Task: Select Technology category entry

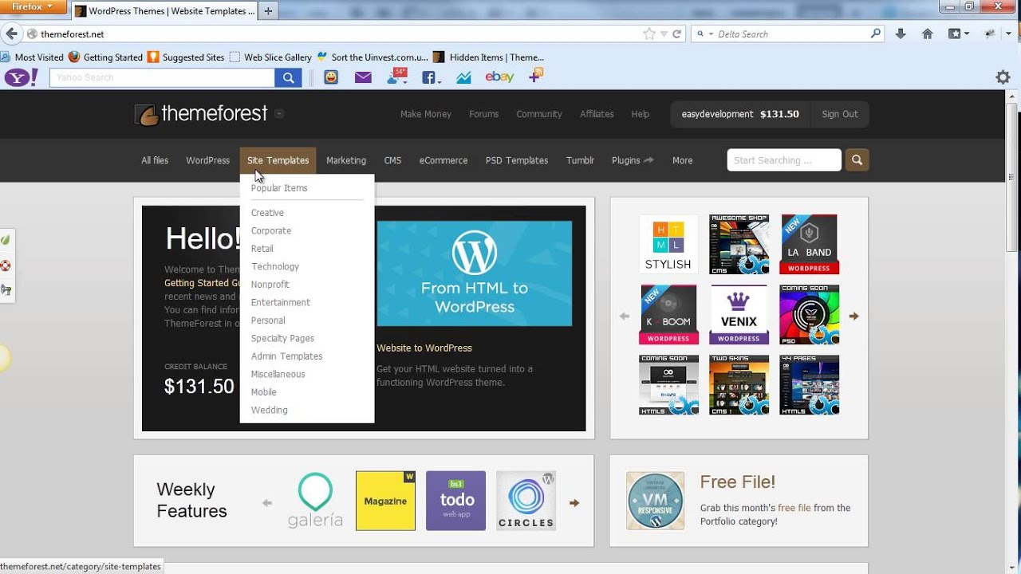Action: [x=275, y=266]
